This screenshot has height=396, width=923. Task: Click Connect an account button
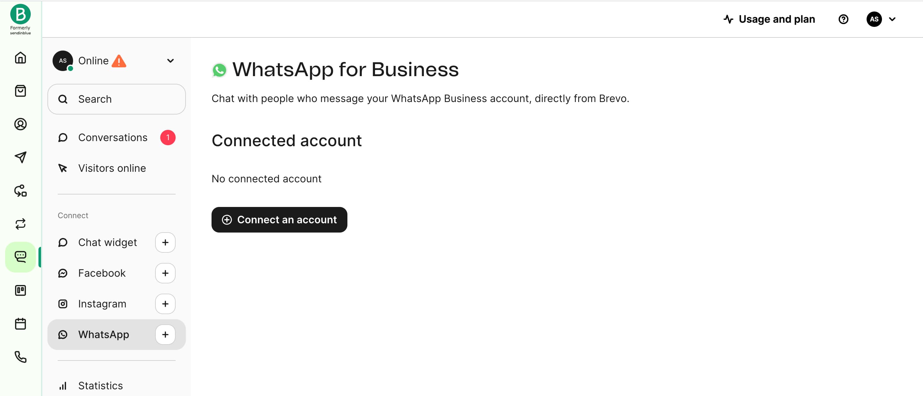(x=279, y=220)
